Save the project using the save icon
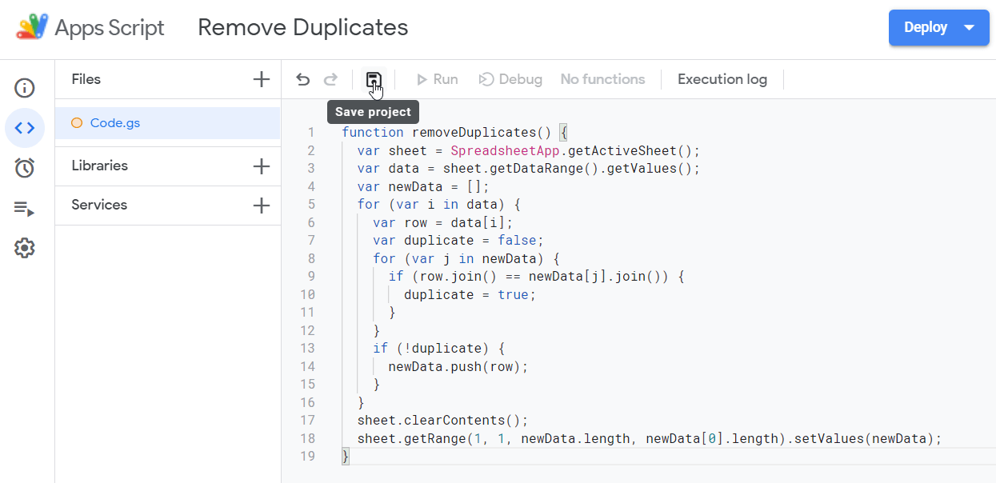This screenshot has height=483, width=996. click(374, 78)
